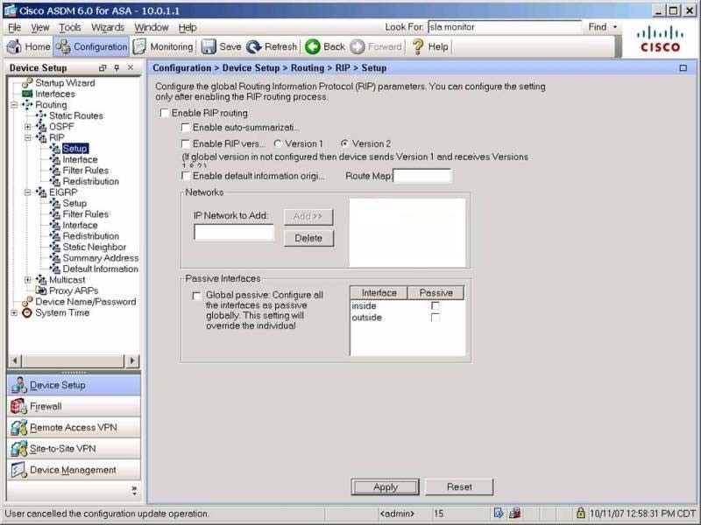This screenshot has height=525, width=701.
Task: Open Static Routes icon in Routing
Action: 41,115
